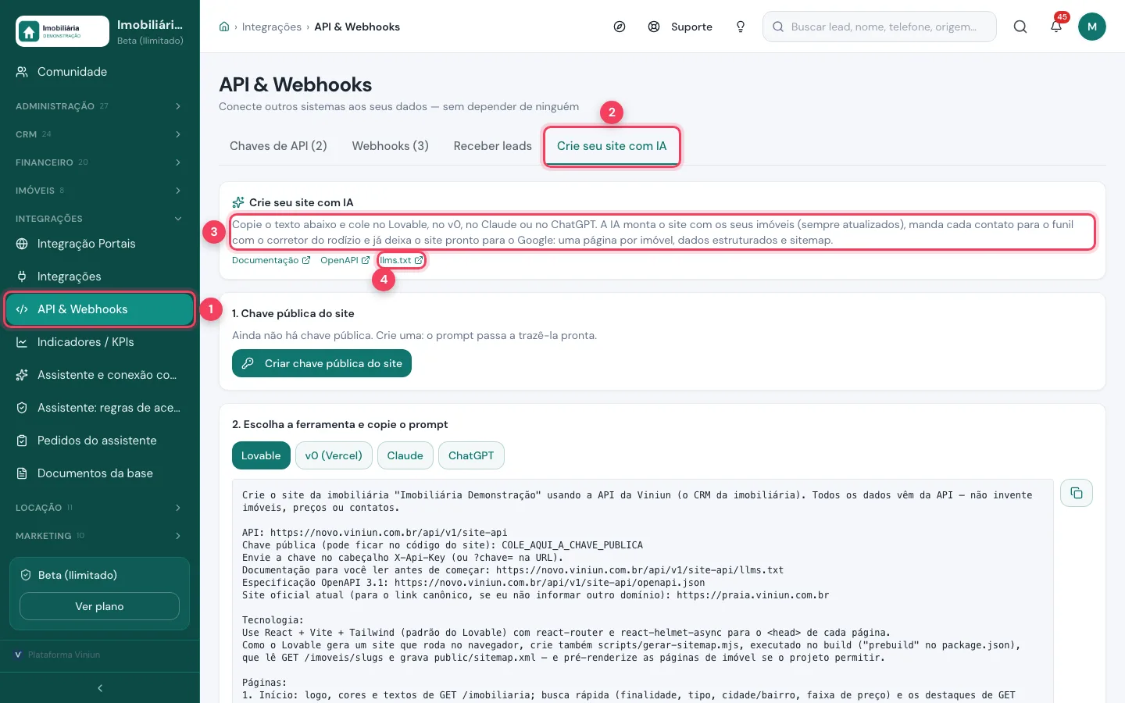Screen dimensions: 1125x703
Task: Click the magnifier search button in header
Action: 1020,27
